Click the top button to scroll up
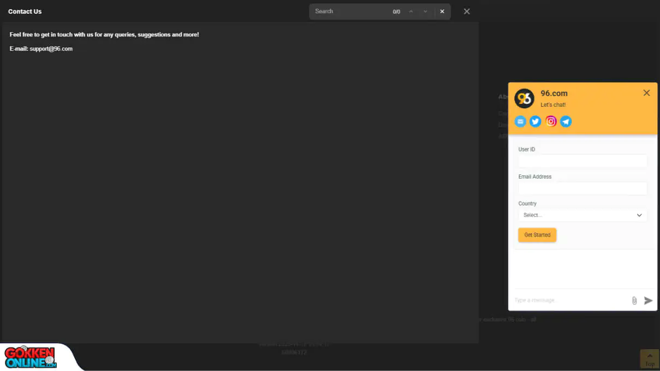The image size is (660, 371). click(649, 359)
